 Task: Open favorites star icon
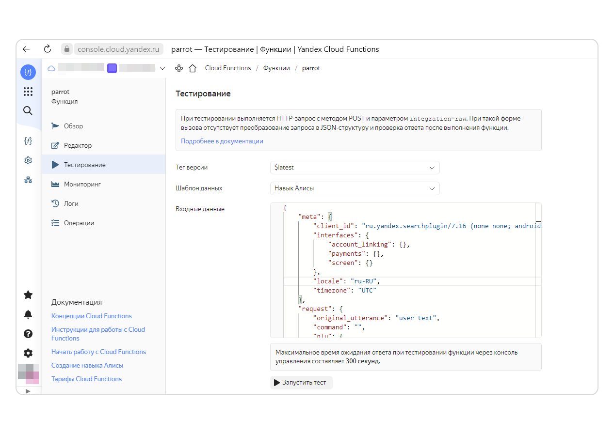(28, 294)
